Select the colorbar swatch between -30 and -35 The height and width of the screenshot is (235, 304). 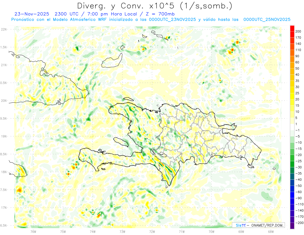click(292, 170)
